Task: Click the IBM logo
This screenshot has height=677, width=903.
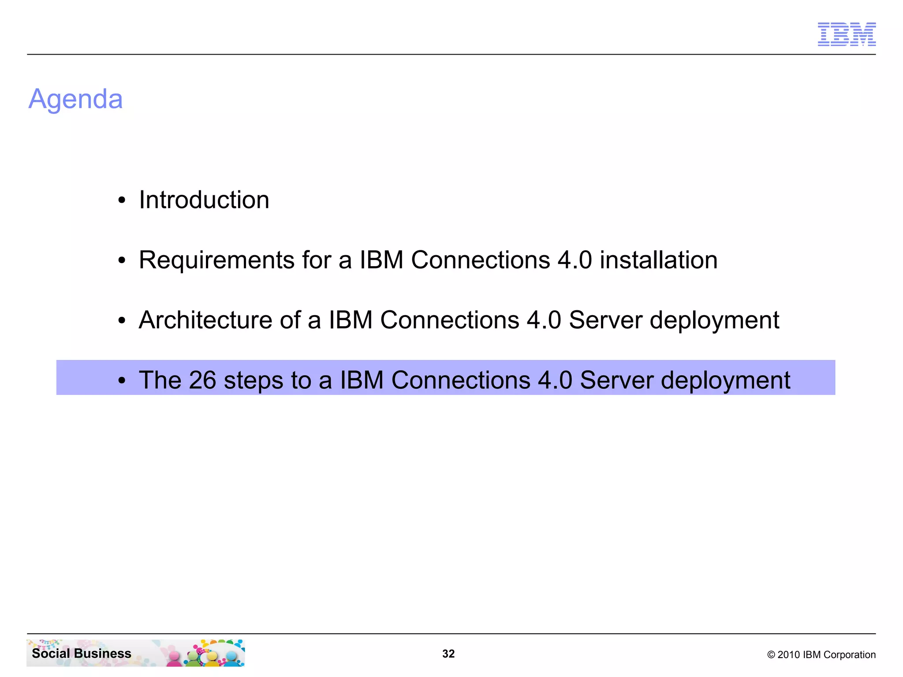Action: (847, 34)
